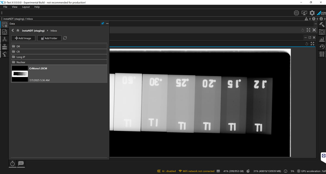
Task: Open the history clock icon in right sidebar
Action: click(x=322, y=47)
